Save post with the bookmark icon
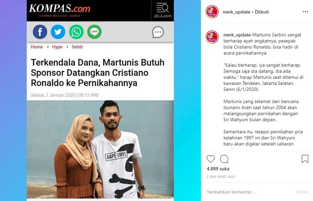Image resolution: width=313 pixels, height=201 pixels. coord(305,159)
